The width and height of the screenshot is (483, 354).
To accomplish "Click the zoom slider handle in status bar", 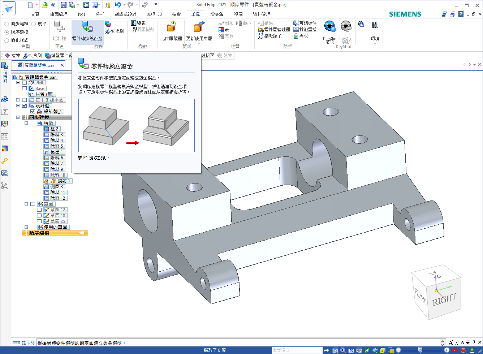I will coord(420,350).
